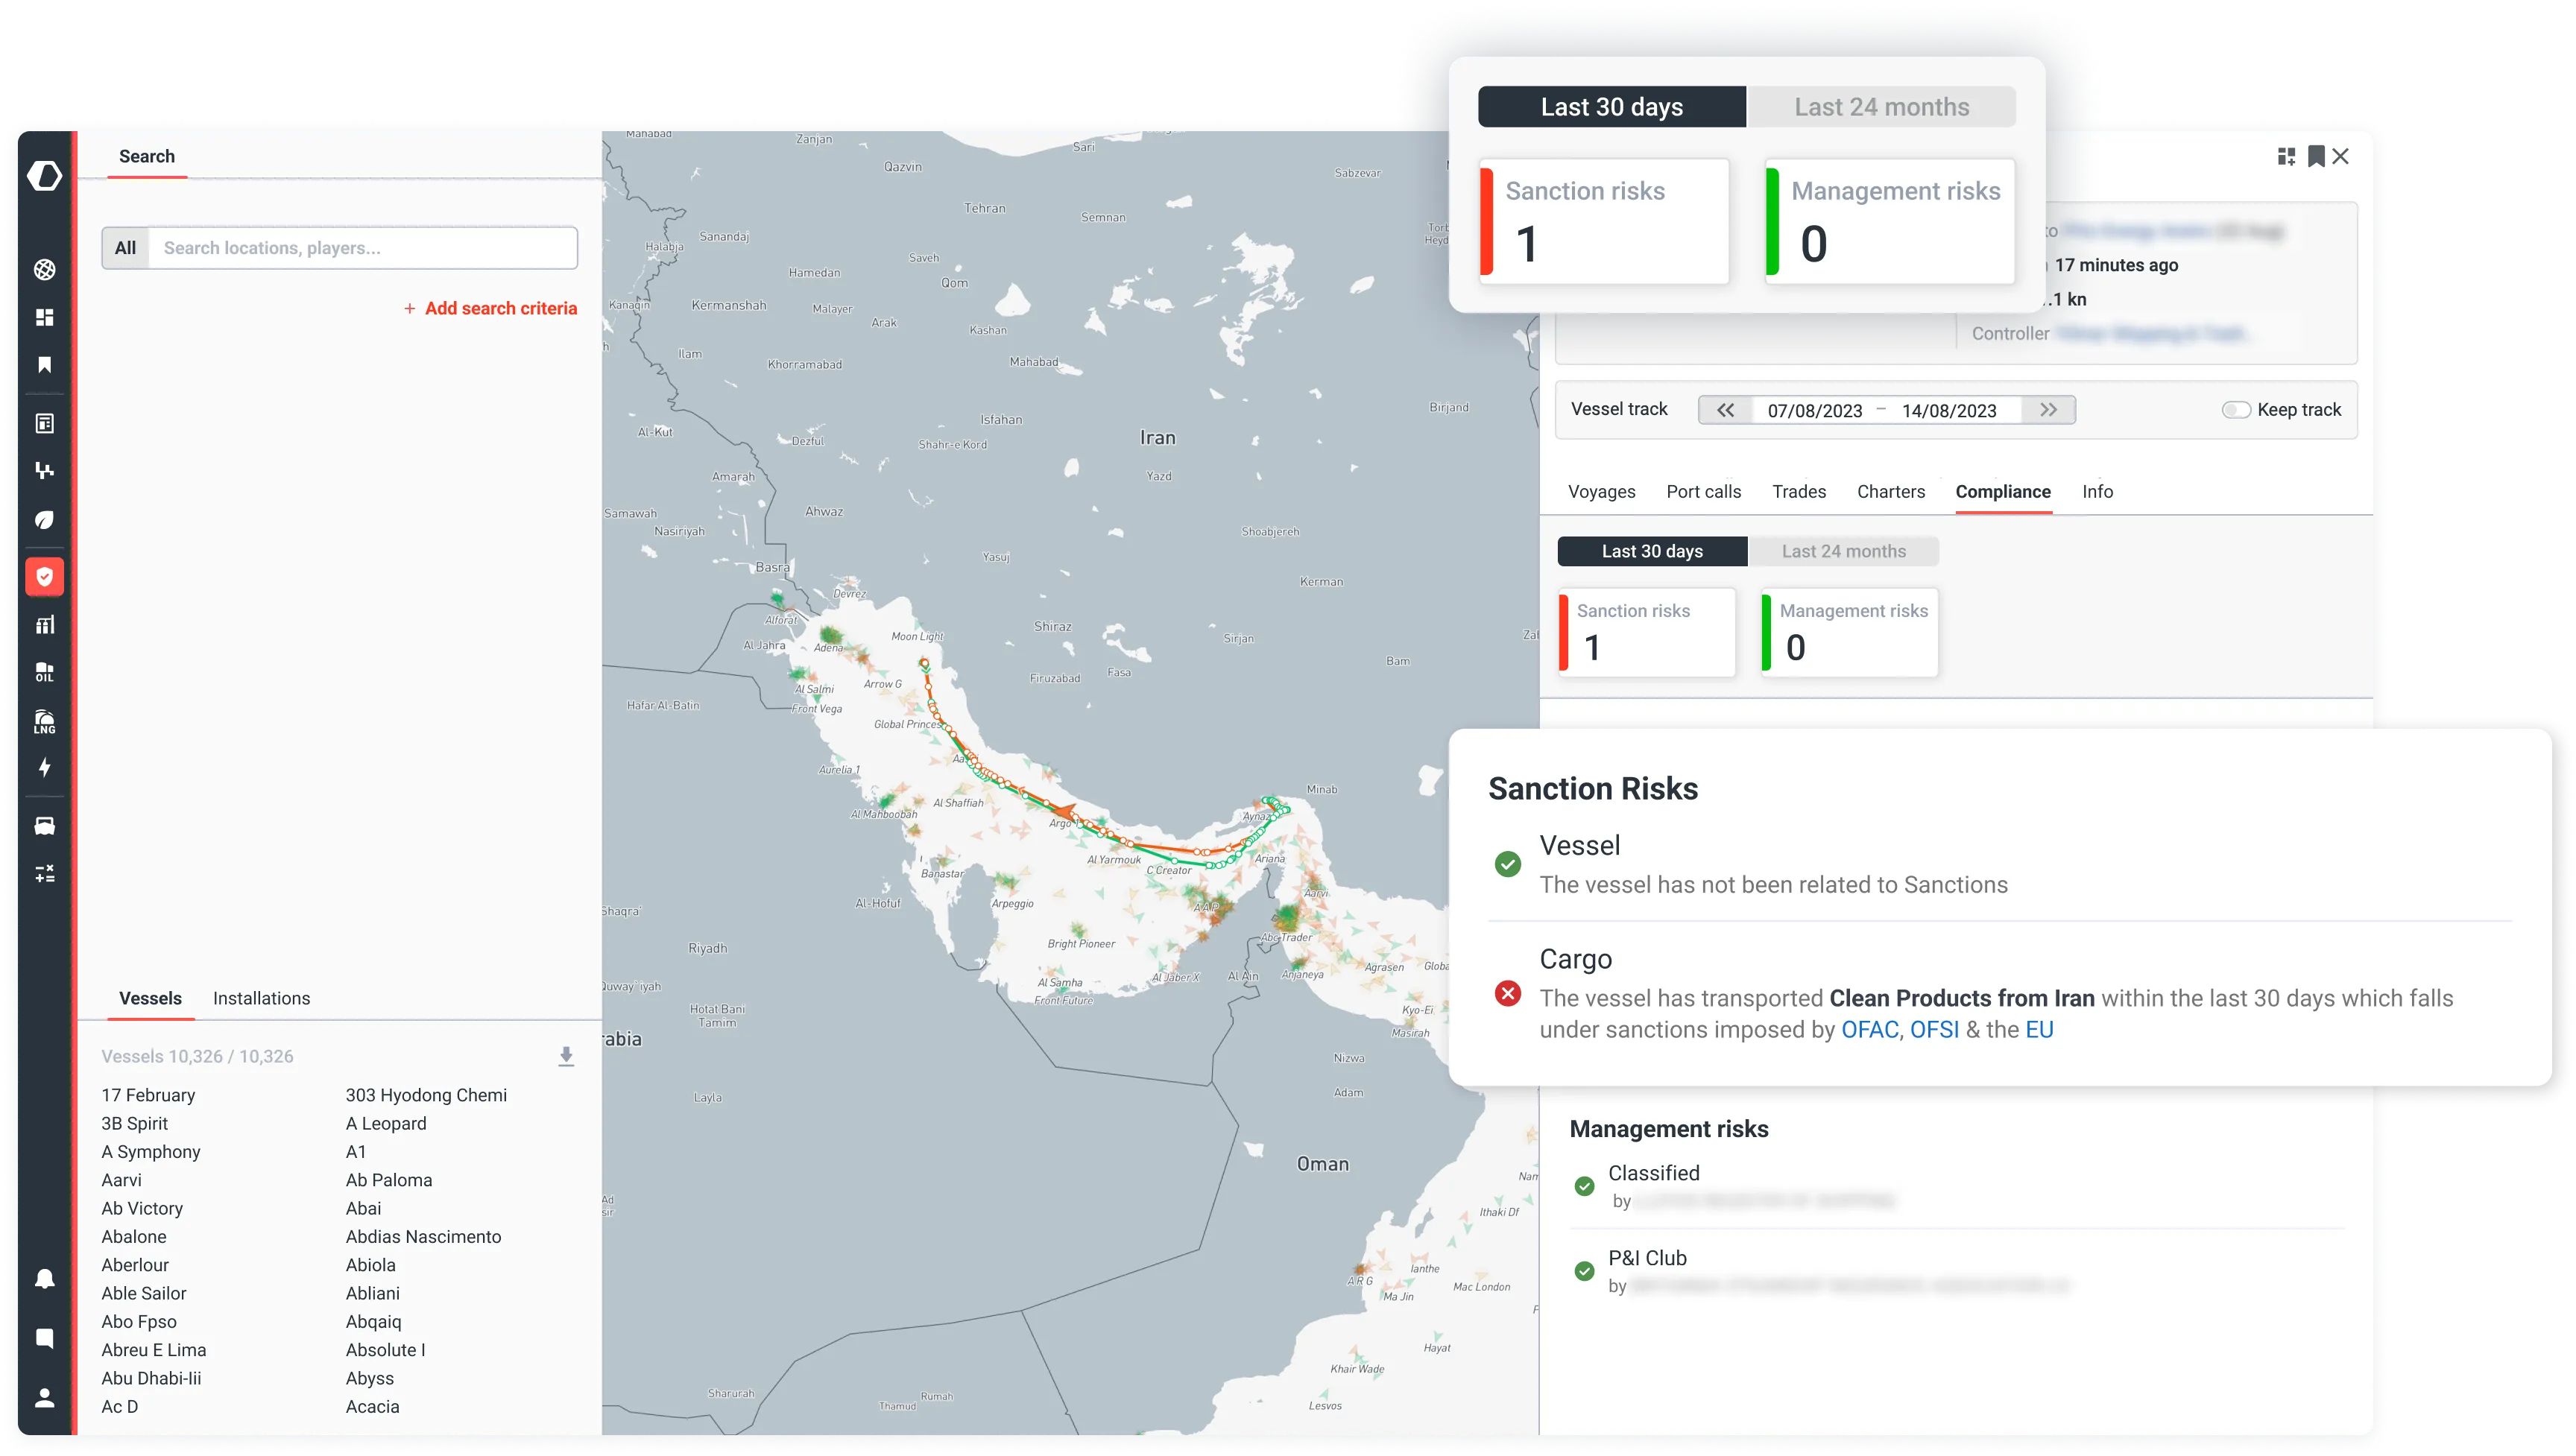Open the chat message icon
The image size is (2576, 1456).
(44, 1338)
